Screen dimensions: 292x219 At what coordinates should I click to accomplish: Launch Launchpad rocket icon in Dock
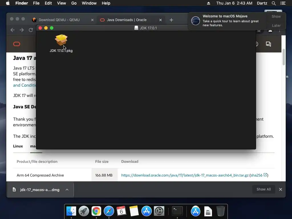click(x=84, y=211)
